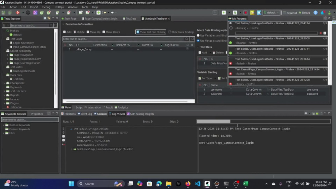The height and width of the screenshot is (189, 336).
Task: Select the second Use Variables radio option
Action: [198, 41]
